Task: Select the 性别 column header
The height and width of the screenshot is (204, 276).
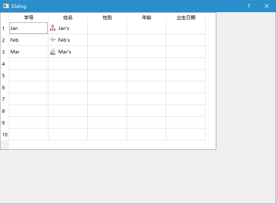Action: (x=107, y=17)
